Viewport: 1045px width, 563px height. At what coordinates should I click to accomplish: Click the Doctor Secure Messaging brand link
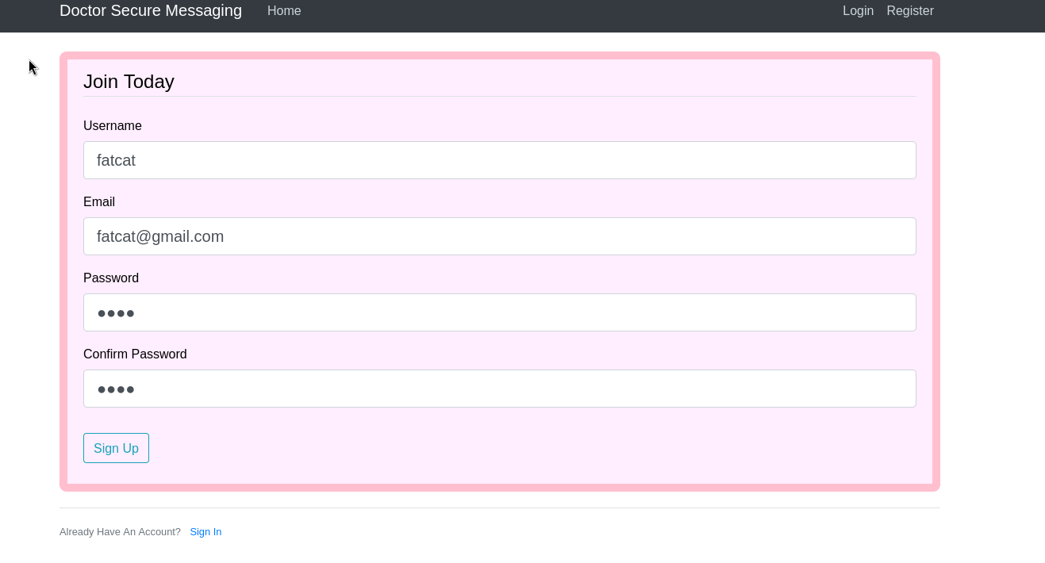click(151, 11)
